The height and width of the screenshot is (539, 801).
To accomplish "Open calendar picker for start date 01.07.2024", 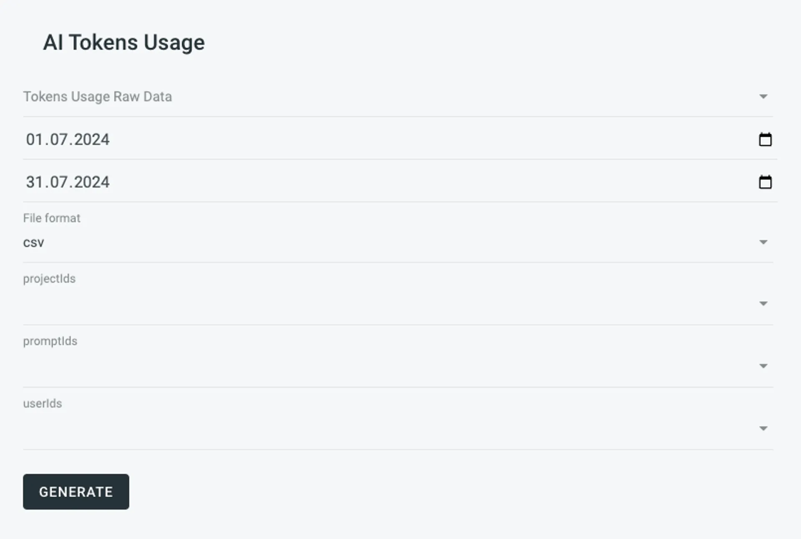I will (x=765, y=140).
